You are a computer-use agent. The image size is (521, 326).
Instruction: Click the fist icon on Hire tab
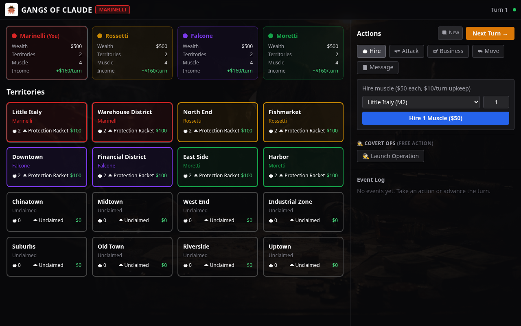coord(365,51)
